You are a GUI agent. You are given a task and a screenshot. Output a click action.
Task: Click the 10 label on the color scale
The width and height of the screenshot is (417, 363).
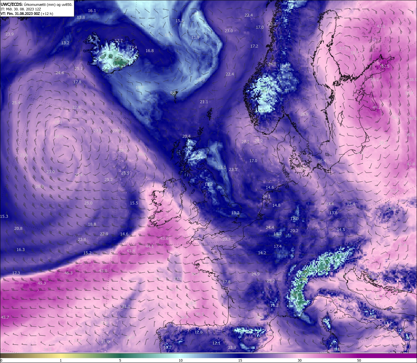tap(180, 360)
